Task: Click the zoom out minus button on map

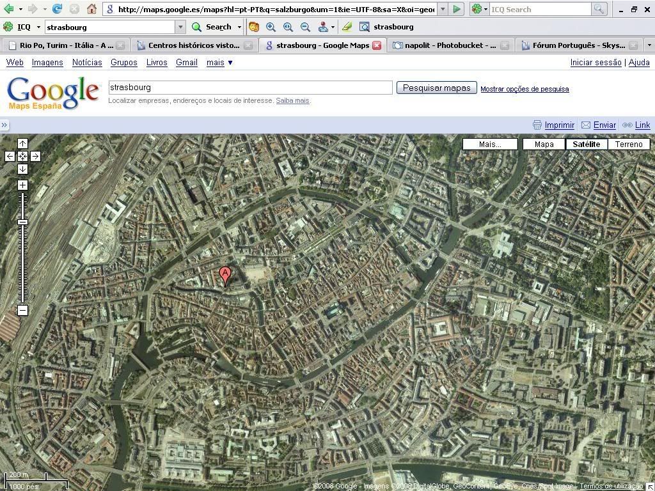Action: [22, 311]
